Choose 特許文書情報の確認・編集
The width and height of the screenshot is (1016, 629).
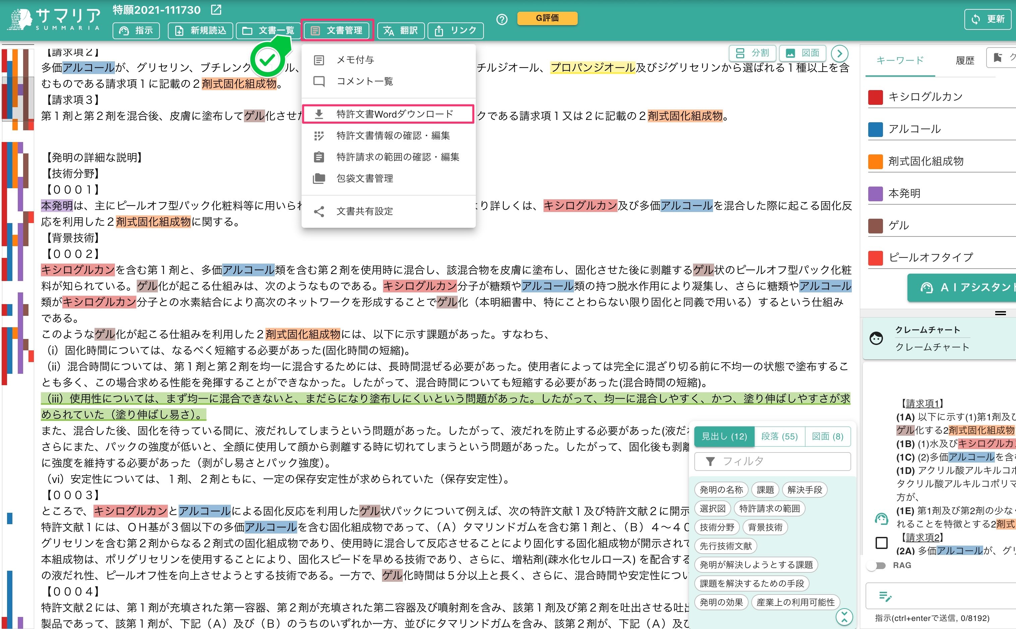click(388, 136)
